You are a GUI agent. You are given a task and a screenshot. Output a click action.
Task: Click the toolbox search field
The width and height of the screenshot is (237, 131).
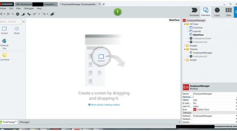pos(10,22)
